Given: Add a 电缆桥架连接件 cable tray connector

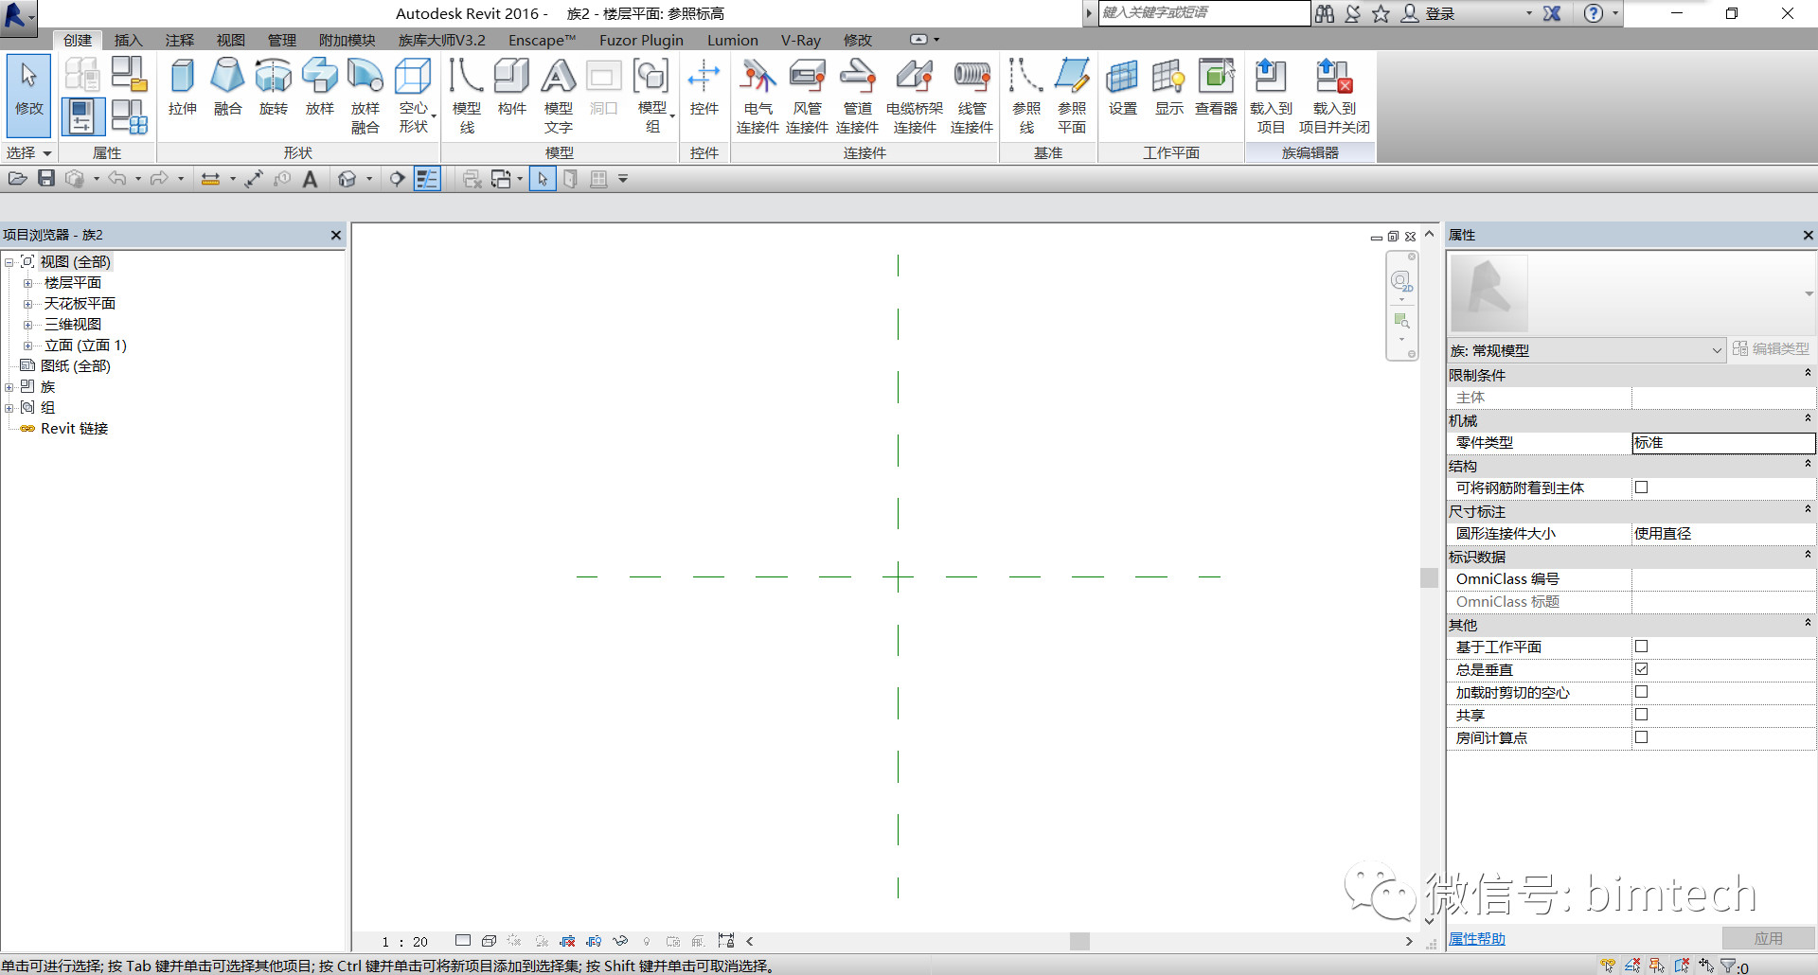Looking at the screenshot, I should tap(915, 96).
